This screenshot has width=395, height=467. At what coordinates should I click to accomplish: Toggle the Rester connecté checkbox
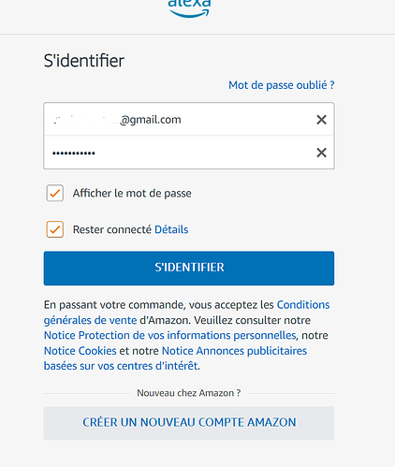coord(55,229)
